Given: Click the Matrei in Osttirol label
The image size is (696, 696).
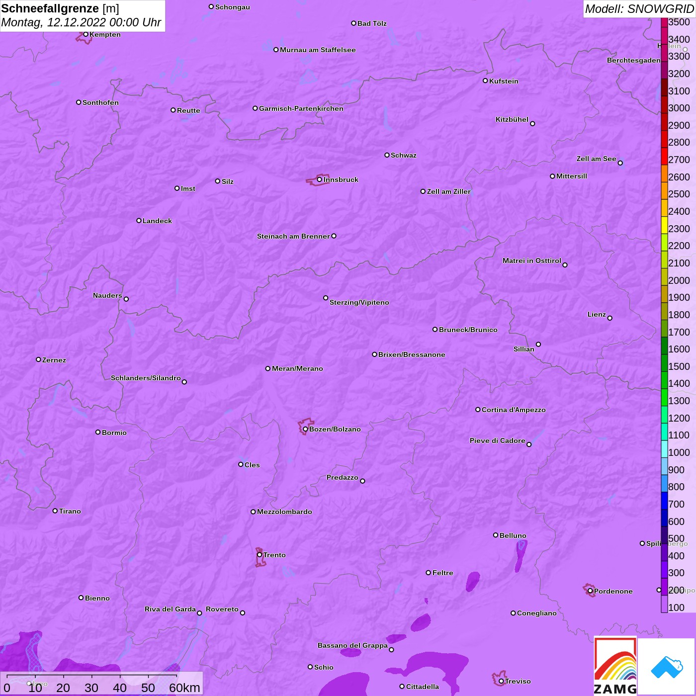Looking at the screenshot, I should pos(532,261).
